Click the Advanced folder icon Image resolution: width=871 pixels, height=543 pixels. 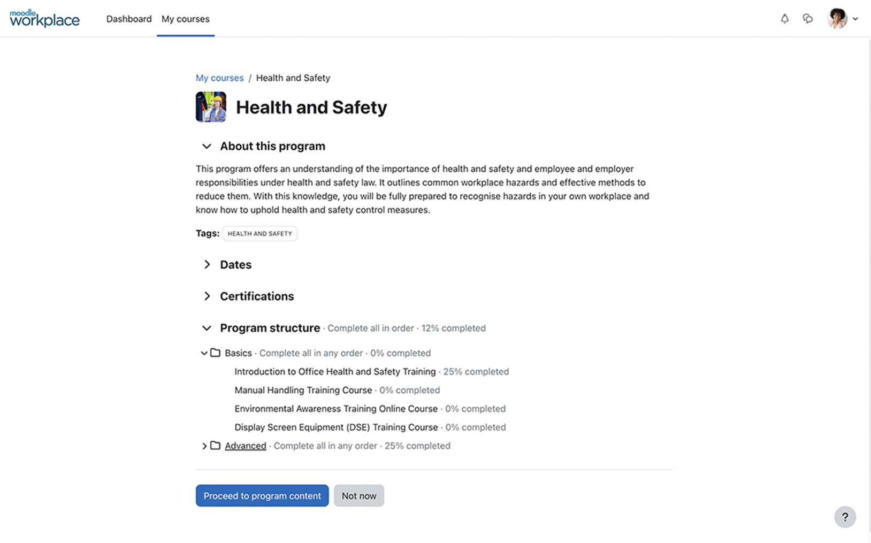click(215, 446)
